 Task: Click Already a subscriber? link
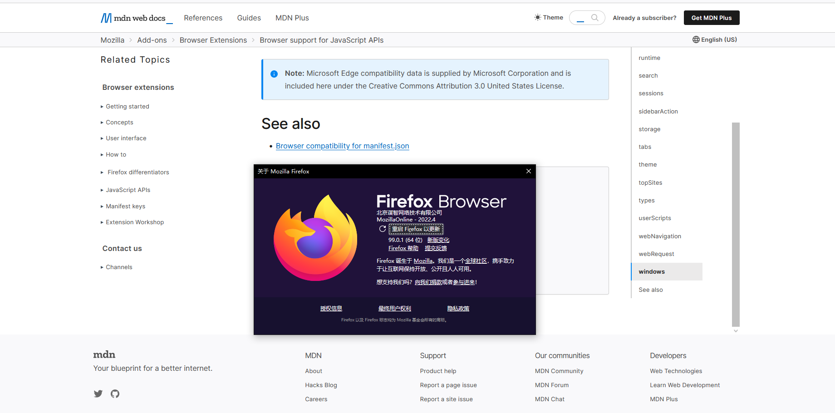pos(644,18)
